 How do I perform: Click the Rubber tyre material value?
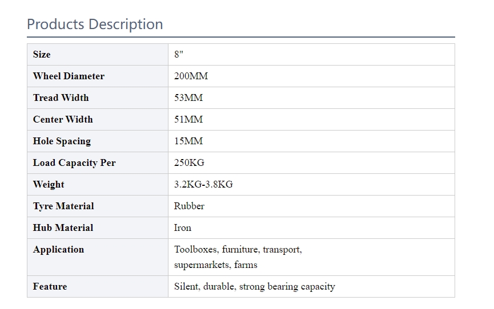190,206
